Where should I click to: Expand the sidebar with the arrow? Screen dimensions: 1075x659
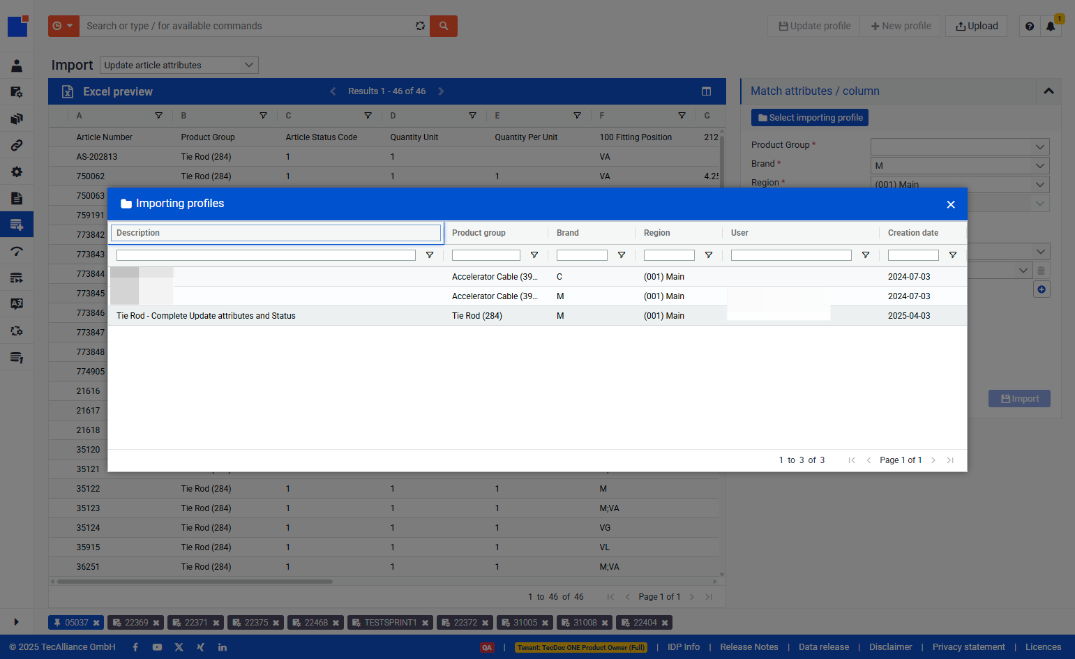[16, 621]
